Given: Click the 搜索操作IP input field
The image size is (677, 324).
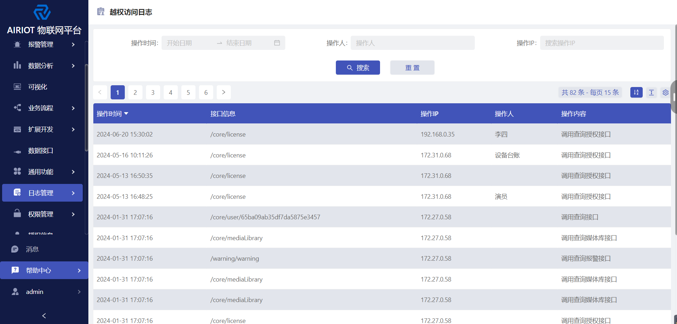Looking at the screenshot, I should pyautogui.click(x=602, y=43).
